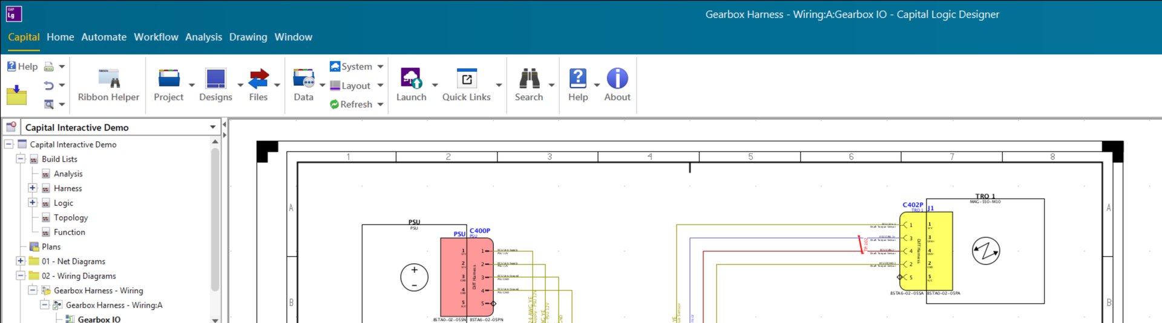Select the TRO 1 sensor symbol
Screen dimensions: 1162x323
coord(986,251)
